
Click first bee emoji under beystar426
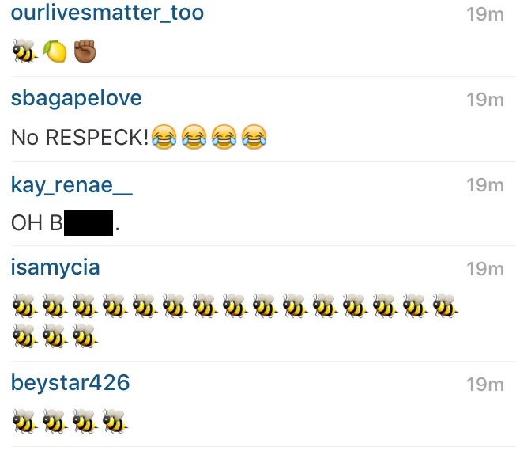24,421
